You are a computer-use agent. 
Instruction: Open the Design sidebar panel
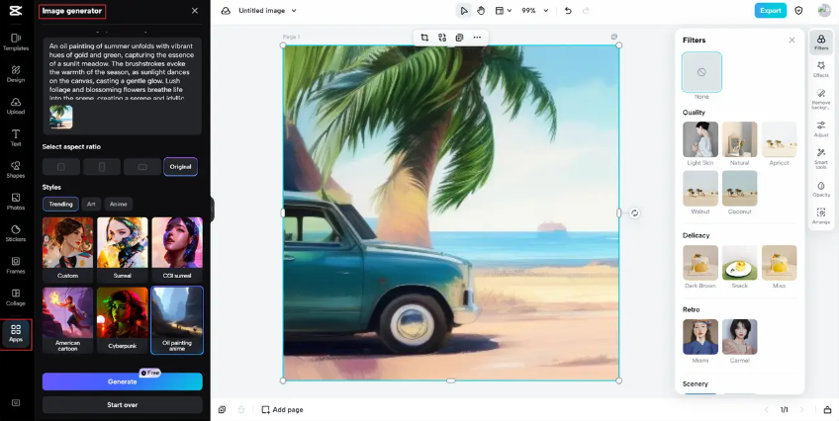(x=16, y=74)
